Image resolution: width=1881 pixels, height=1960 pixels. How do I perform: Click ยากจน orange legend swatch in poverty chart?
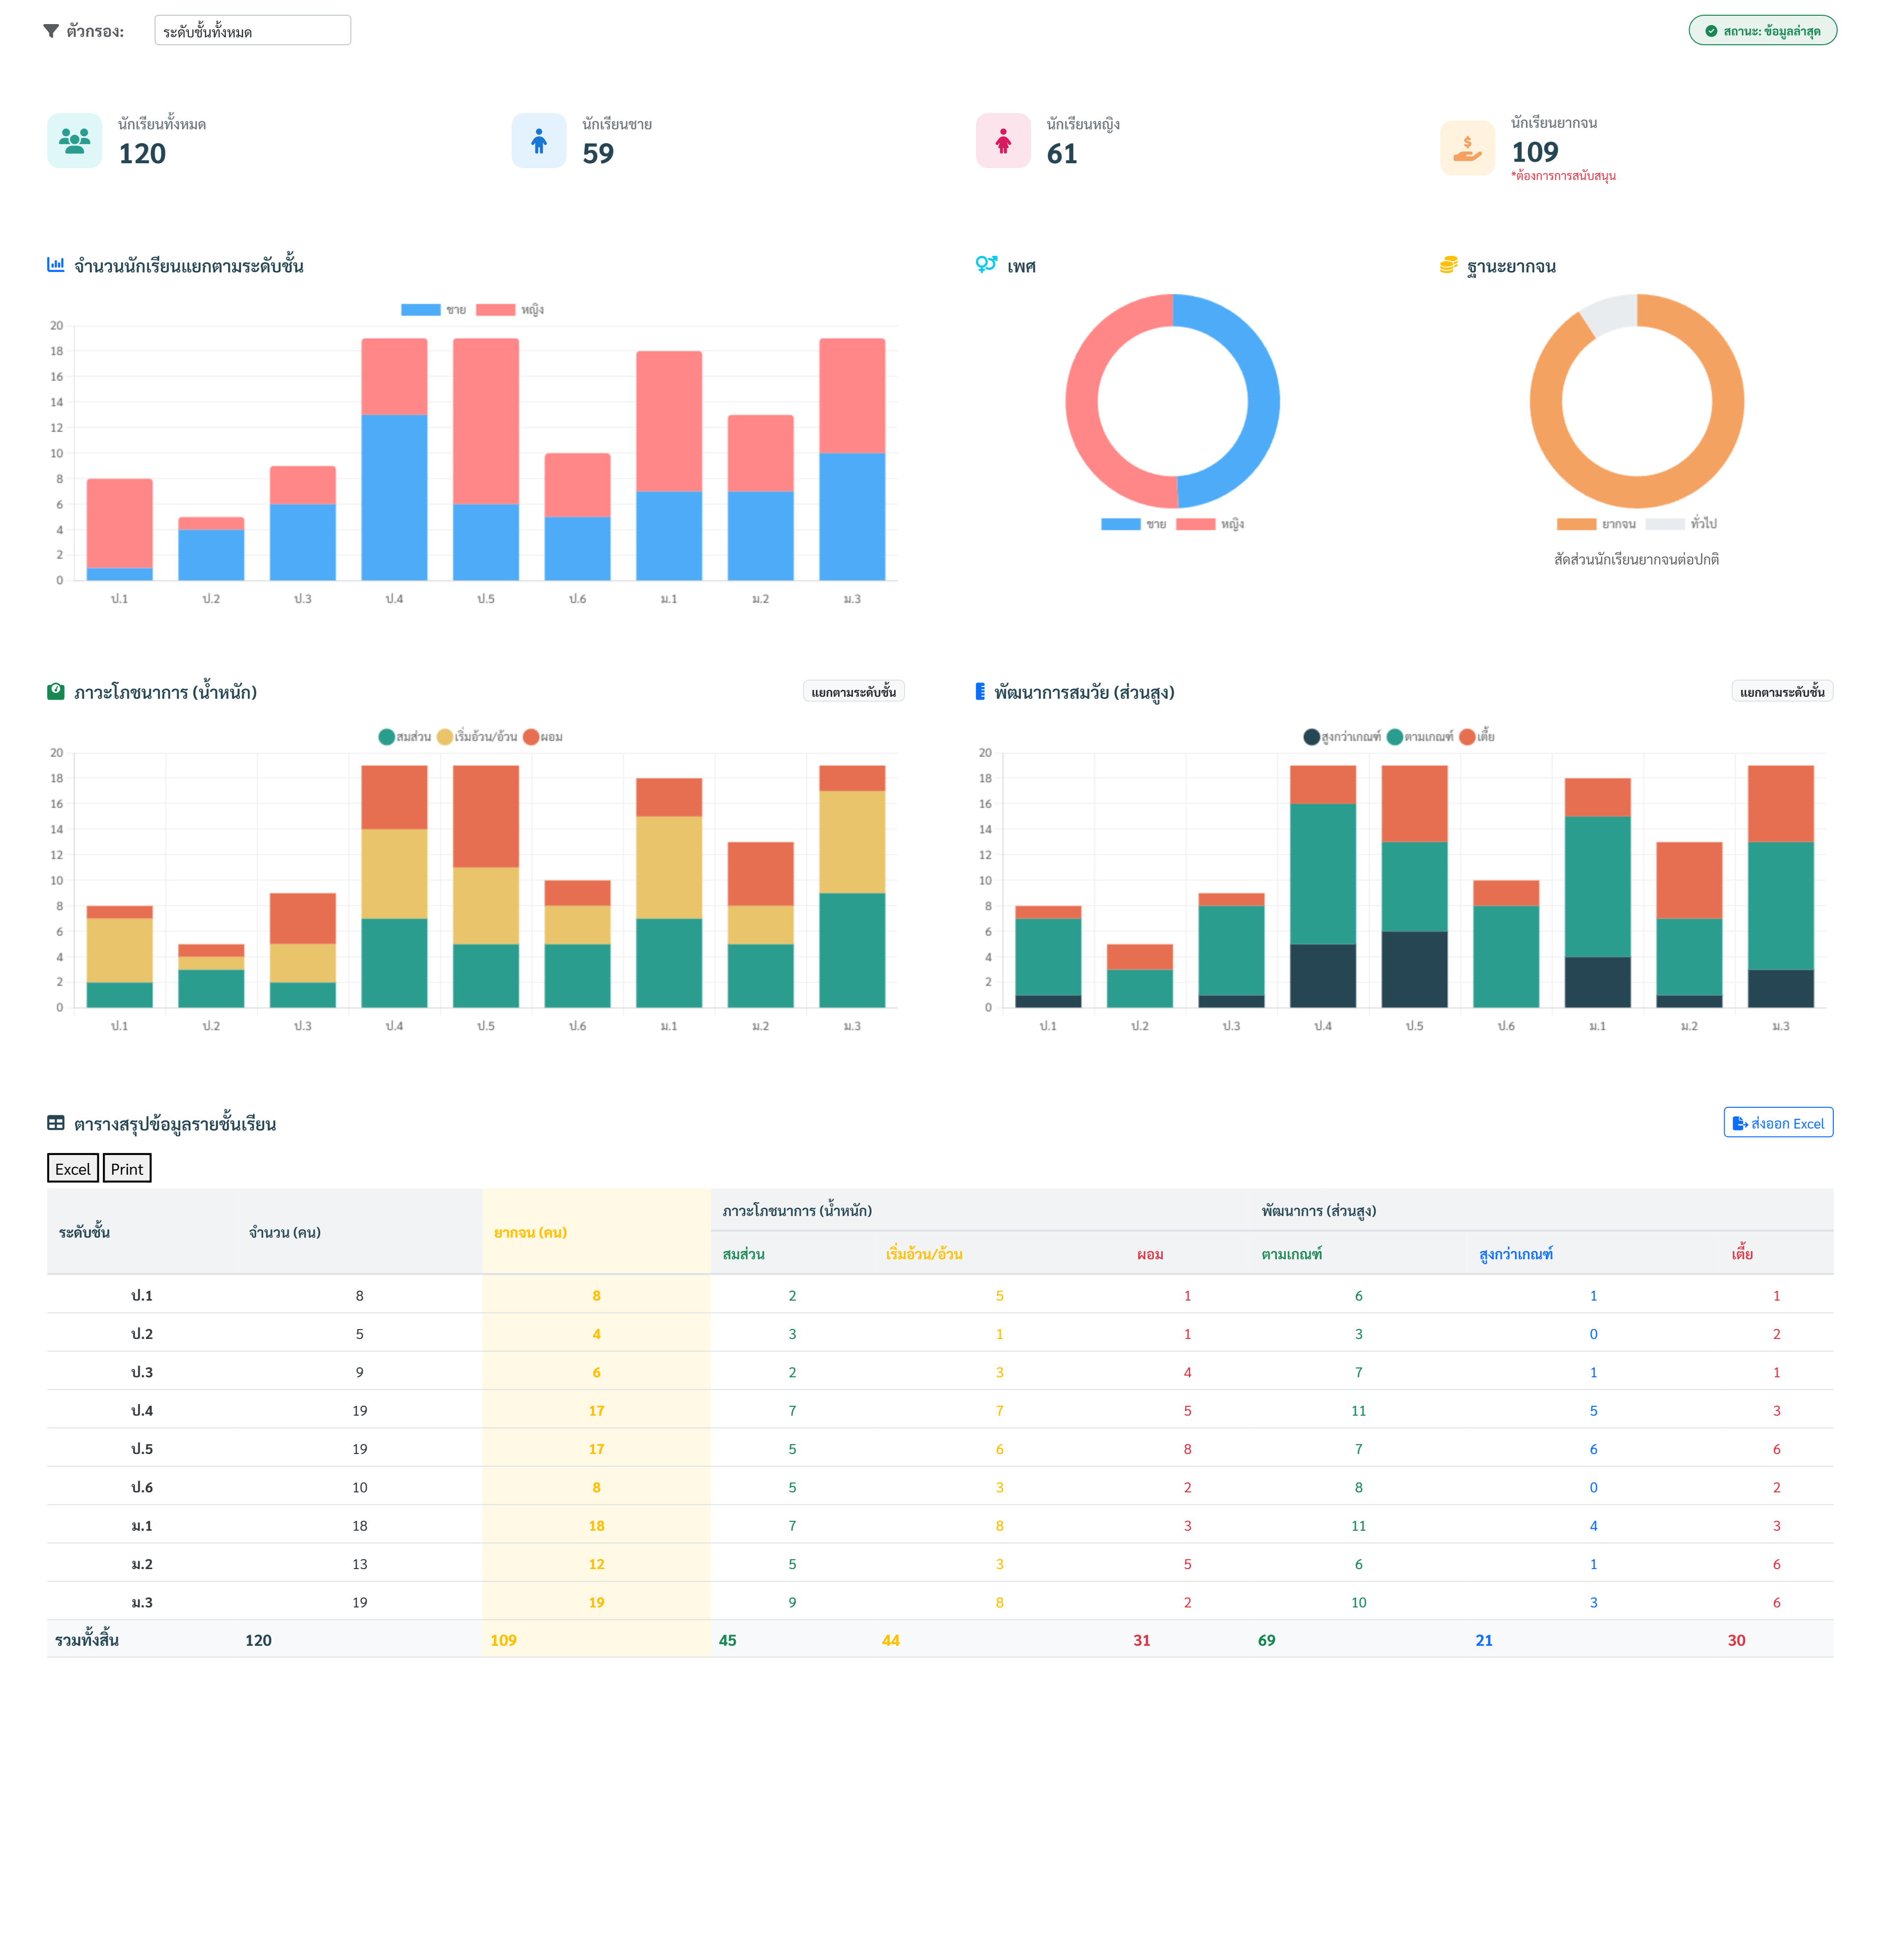[x=1576, y=524]
